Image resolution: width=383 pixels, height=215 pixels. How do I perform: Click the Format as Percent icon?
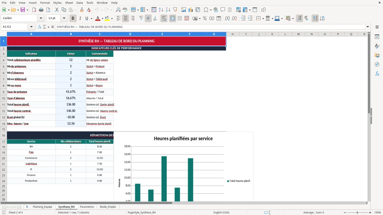click(x=205, y=18)
